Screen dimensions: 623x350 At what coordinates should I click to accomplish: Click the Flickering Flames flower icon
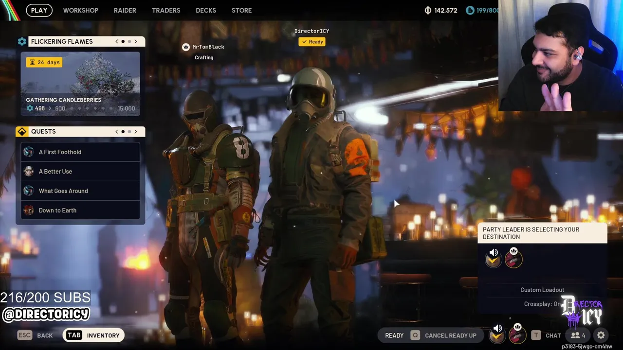coord(22,41)
